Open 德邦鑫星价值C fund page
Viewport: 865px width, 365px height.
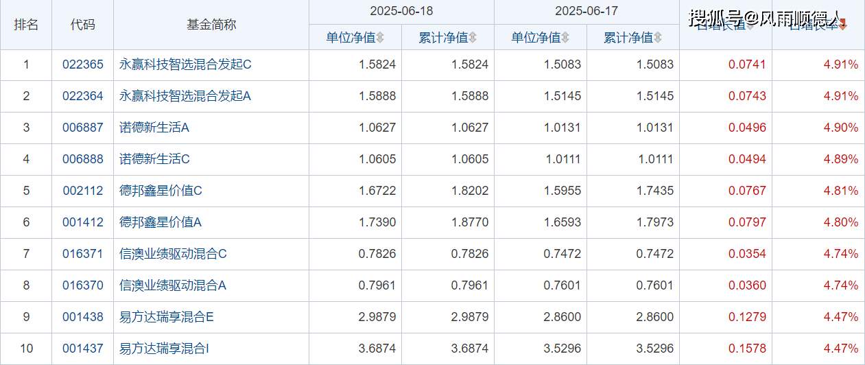coord(161,191)
